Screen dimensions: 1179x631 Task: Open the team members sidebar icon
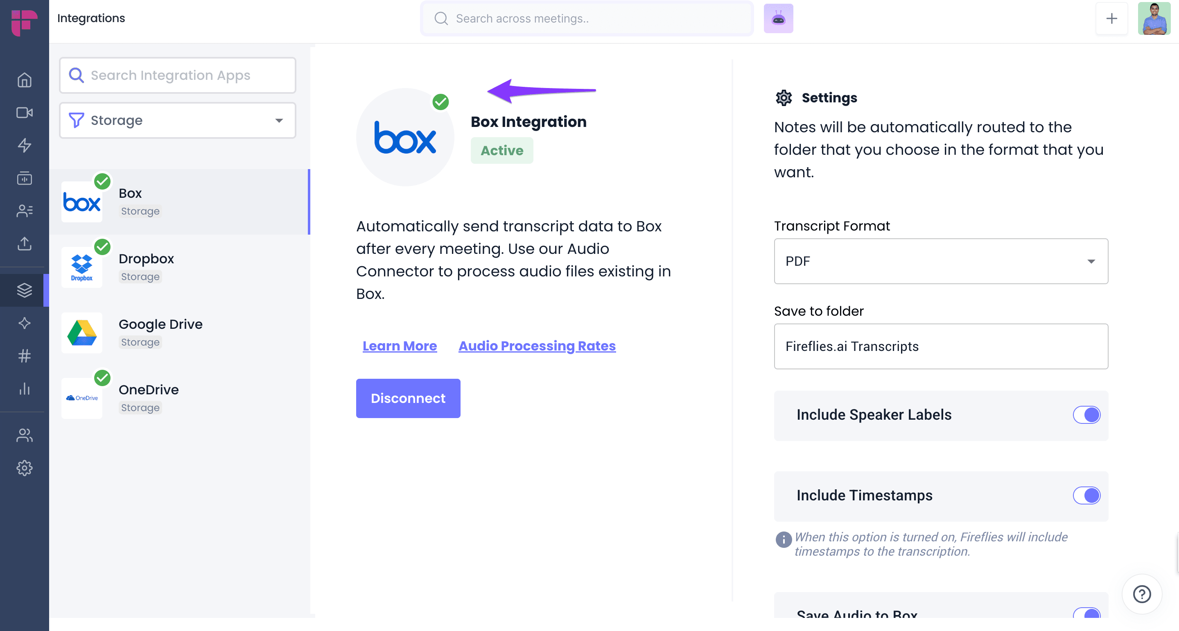pyautogui.click(x=24, y=435)
